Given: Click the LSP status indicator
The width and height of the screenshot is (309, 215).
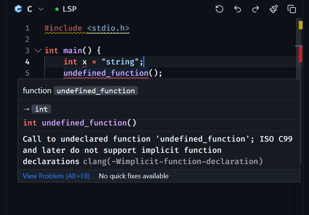Looking at the screenshot, I should 66,9.
